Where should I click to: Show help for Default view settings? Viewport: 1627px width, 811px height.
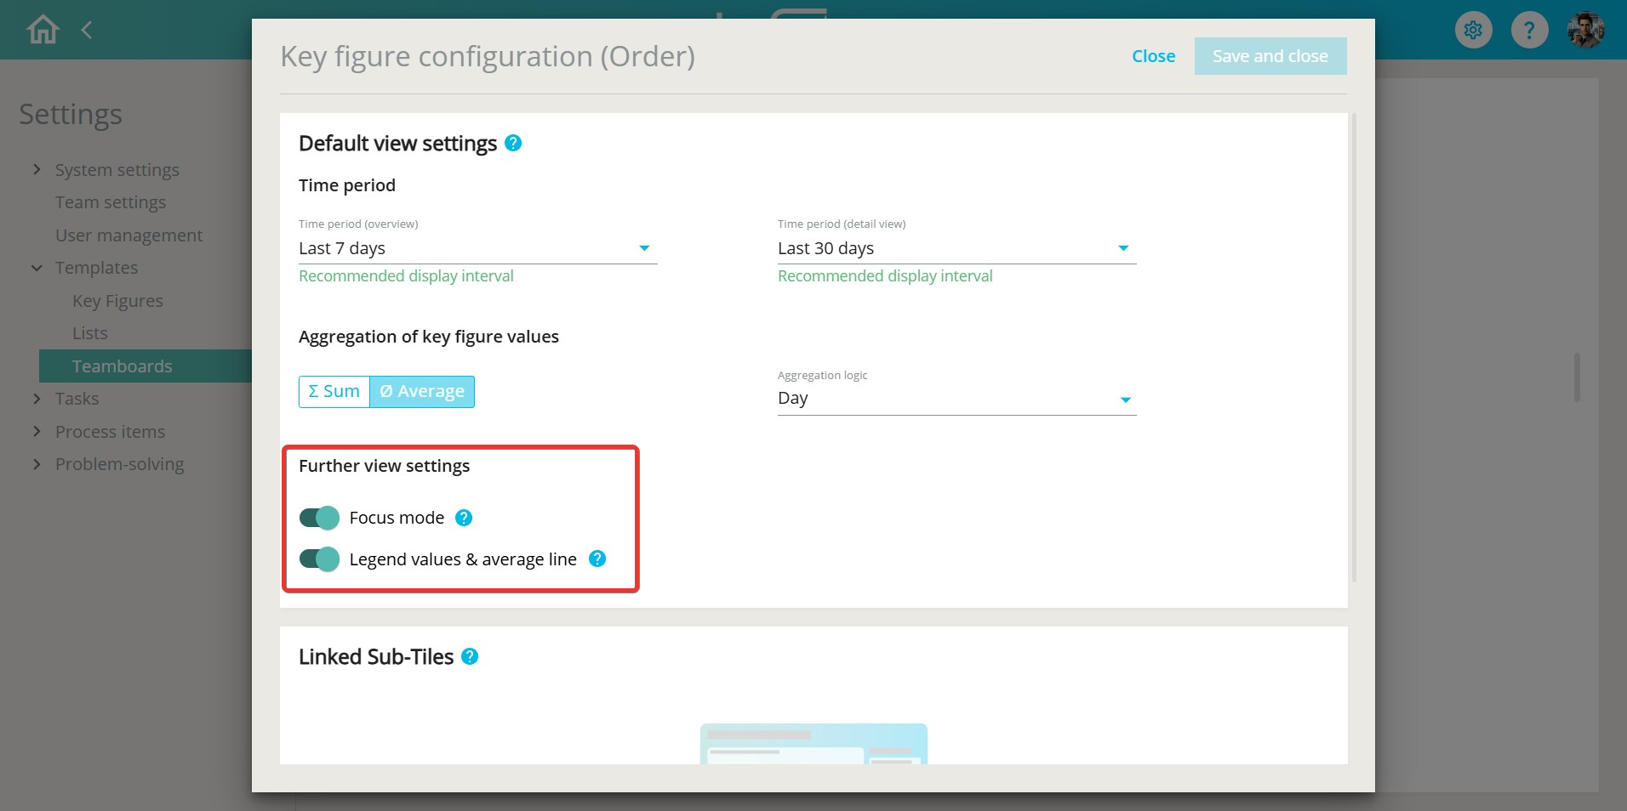pos(513,143)
